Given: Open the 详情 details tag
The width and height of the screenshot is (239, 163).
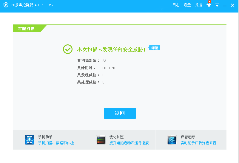Looking at the screenshot, I should [x=154, y=48].
